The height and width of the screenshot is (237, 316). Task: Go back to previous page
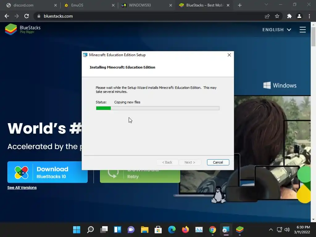[x=7, y=16]
